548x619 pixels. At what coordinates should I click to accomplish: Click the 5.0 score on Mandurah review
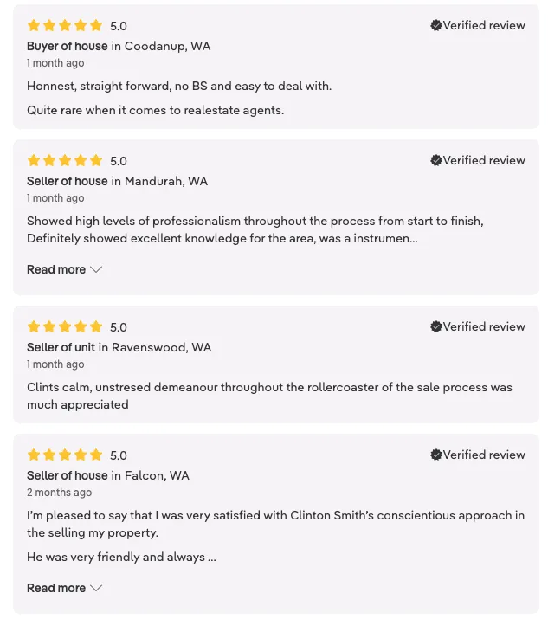pyautogui.click(x=119, y=161)
